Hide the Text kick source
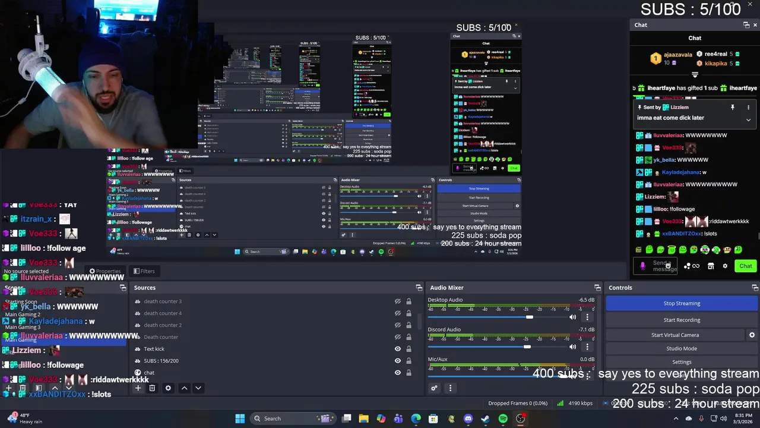 [x=398, y=349]
